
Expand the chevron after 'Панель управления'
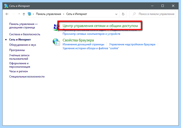pos(64,14)
